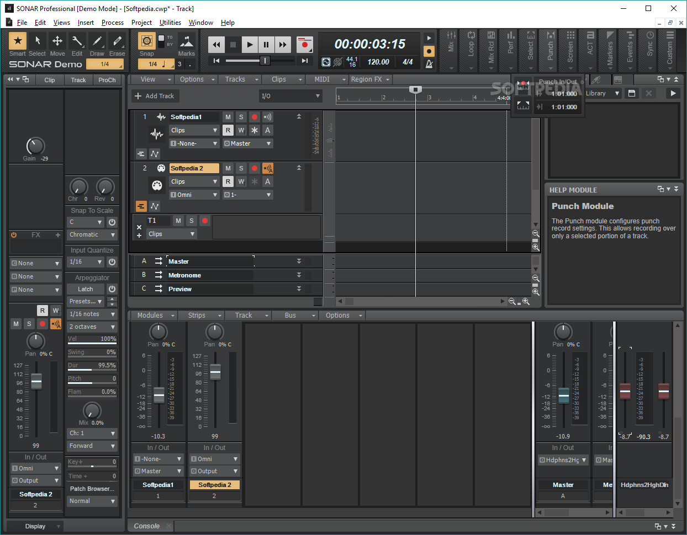Open the Custom module
The height and width of the screenshot is (535, 687).
click(669, 51)
